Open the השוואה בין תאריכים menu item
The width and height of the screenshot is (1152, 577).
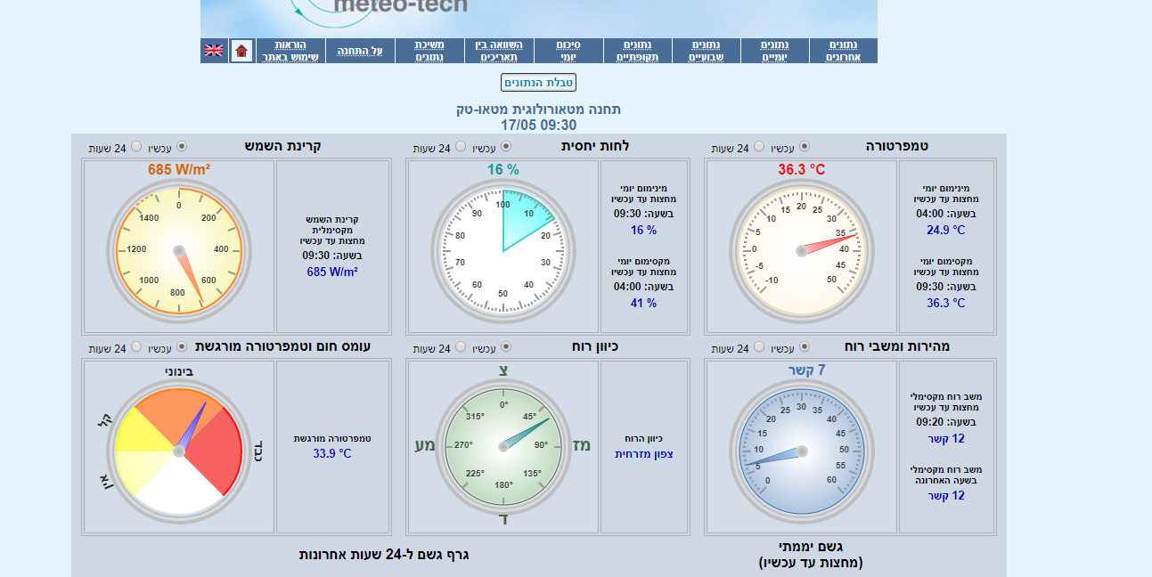[x=499, y=51]
